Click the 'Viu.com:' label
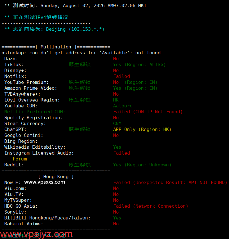This screenshot has width=229, height=239. 15,188
